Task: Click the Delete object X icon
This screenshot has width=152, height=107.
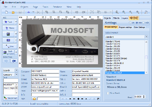Action: [x=38, y=12]
